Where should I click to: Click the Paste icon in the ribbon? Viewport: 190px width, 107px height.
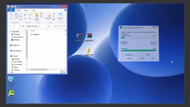point(16,16)
